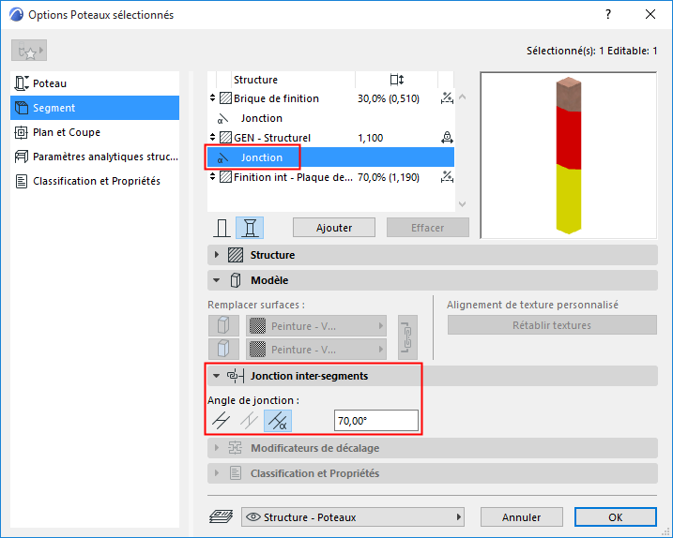Viewport: 673px width, 538px height.
Task: Choose the custom alpha junction angle icon
Action: click(278, 421)
